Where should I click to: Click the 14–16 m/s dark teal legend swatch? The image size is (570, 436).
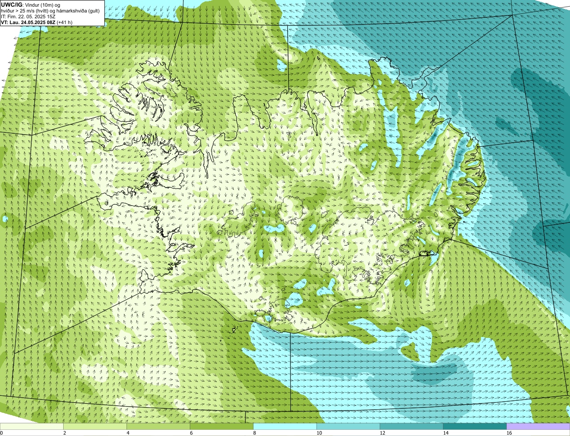click(x=475, y=427)
